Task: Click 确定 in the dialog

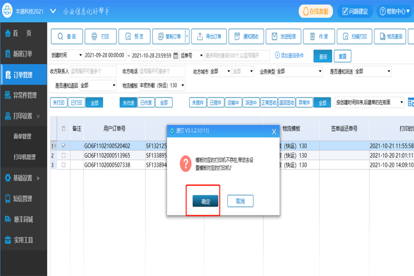Action: (x=205, y=201)
